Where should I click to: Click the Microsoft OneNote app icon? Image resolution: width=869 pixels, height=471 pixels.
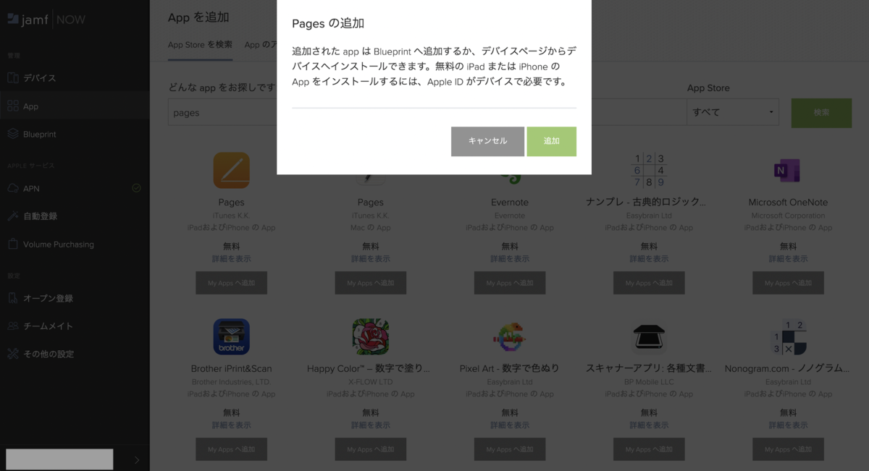[x=787, y=170]
